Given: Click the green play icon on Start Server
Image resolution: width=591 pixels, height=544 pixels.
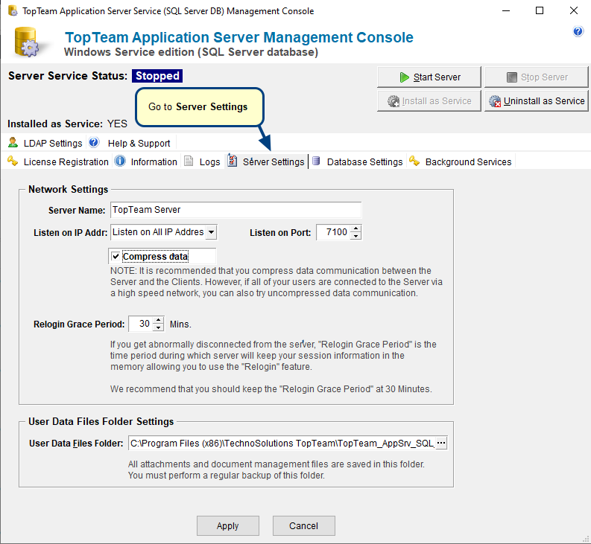Looking at the screenshot, I should [405, 77].
